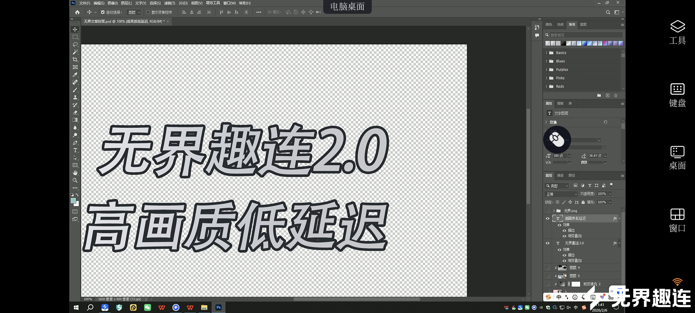Image resolution: width=695 pixels, height=313 pixels.
Task: Show the 无界png group layer
Action: point(547,211)
